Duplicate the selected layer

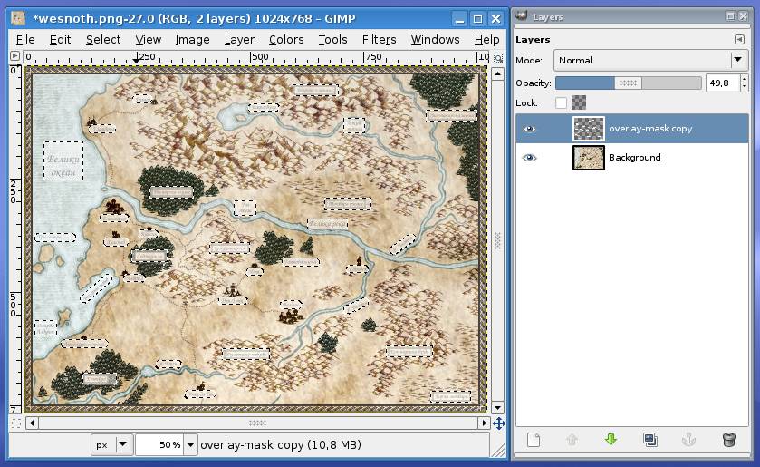650,440
